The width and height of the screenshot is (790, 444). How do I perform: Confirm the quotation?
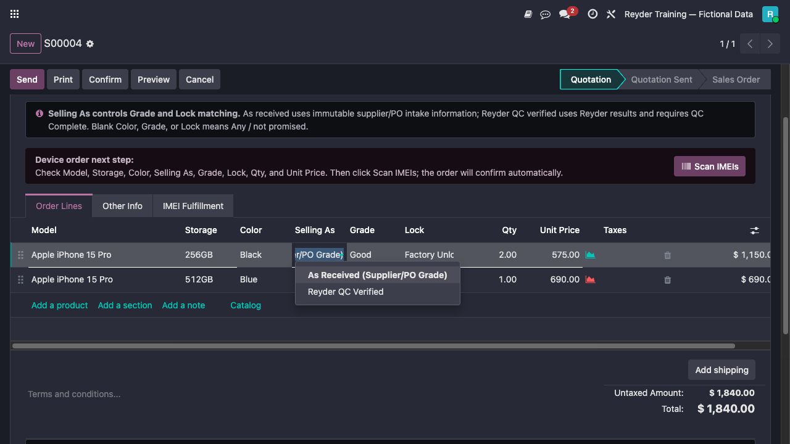[x=105, y=80]
